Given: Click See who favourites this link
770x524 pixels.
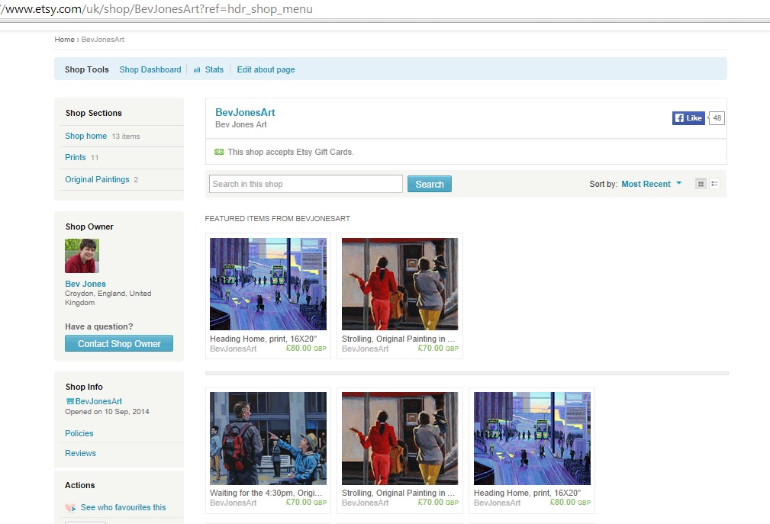Looking at the screenshot, I should 124,507.
